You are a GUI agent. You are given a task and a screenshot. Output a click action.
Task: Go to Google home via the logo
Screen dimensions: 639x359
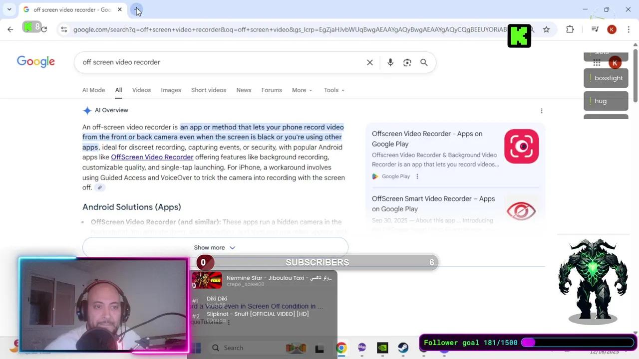click(x=36, y=61)
